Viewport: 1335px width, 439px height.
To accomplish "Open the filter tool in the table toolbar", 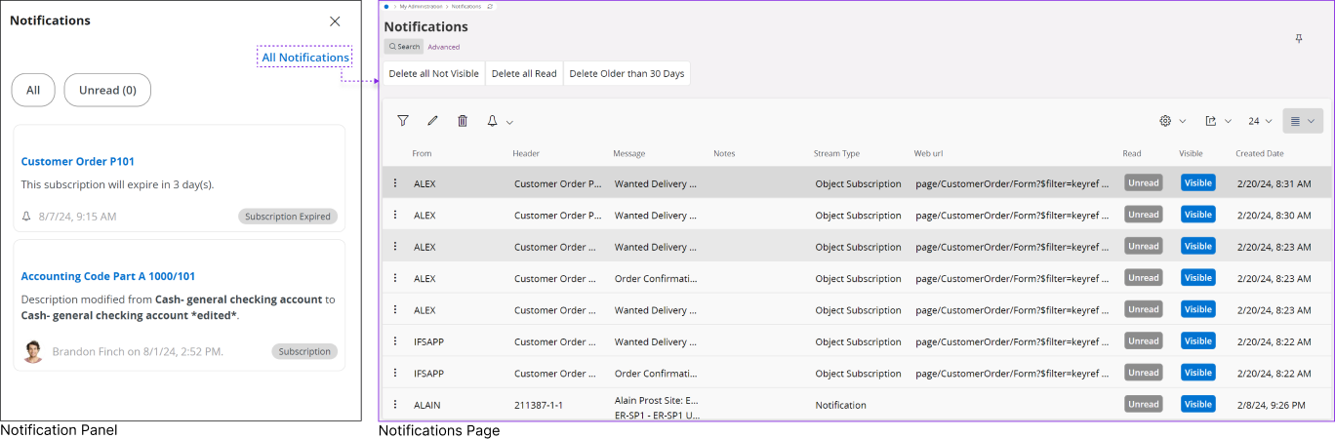I will [x=402, y=121].
